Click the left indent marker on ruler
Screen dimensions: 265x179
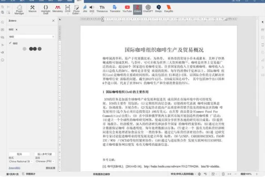(x=103, y=19)
